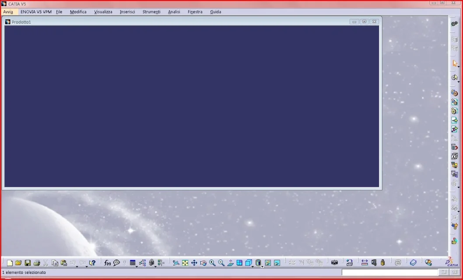
Task: Expand the Select tool flyout arrow
Action: pos(459,67)
